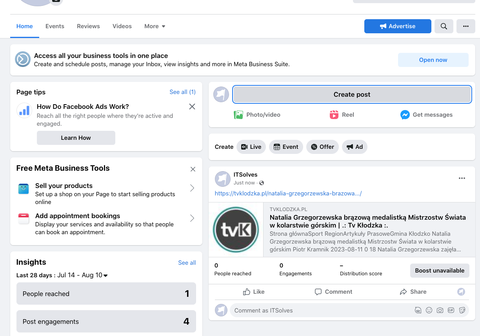Open the Post engagements insight card
Screen dimensions: 480x336
click(106, 322)
